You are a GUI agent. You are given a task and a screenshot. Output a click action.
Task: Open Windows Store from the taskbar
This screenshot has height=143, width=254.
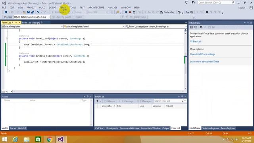tap(38, 139)
